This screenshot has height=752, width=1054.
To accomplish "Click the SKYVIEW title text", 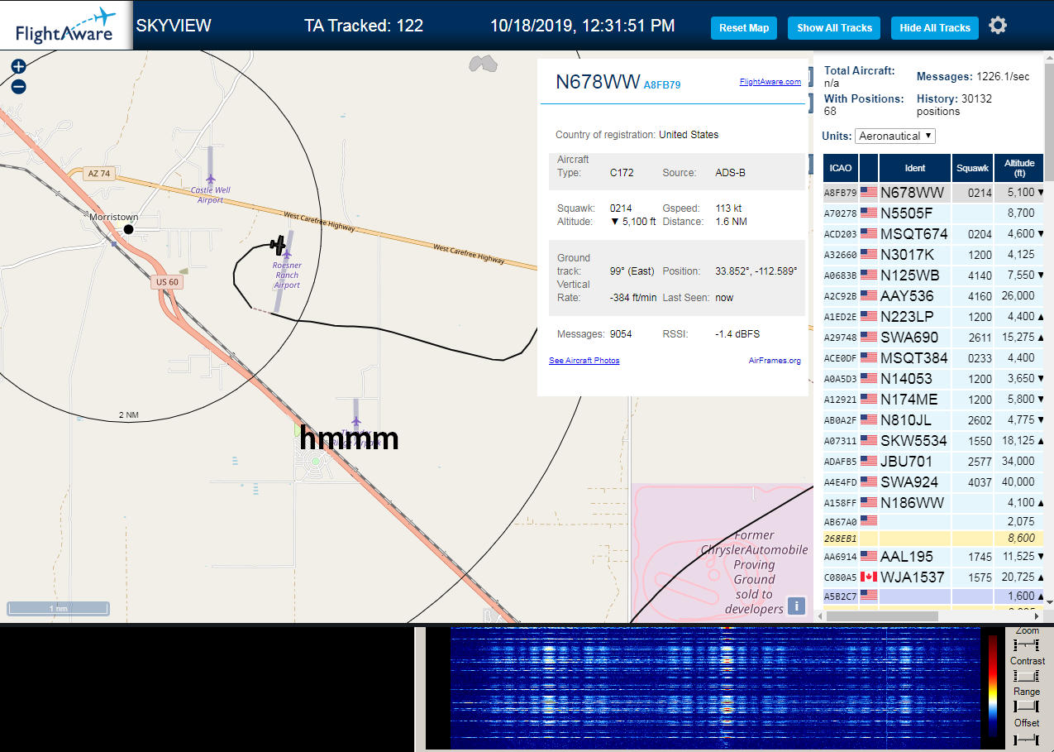I will [x=174, y=26].
